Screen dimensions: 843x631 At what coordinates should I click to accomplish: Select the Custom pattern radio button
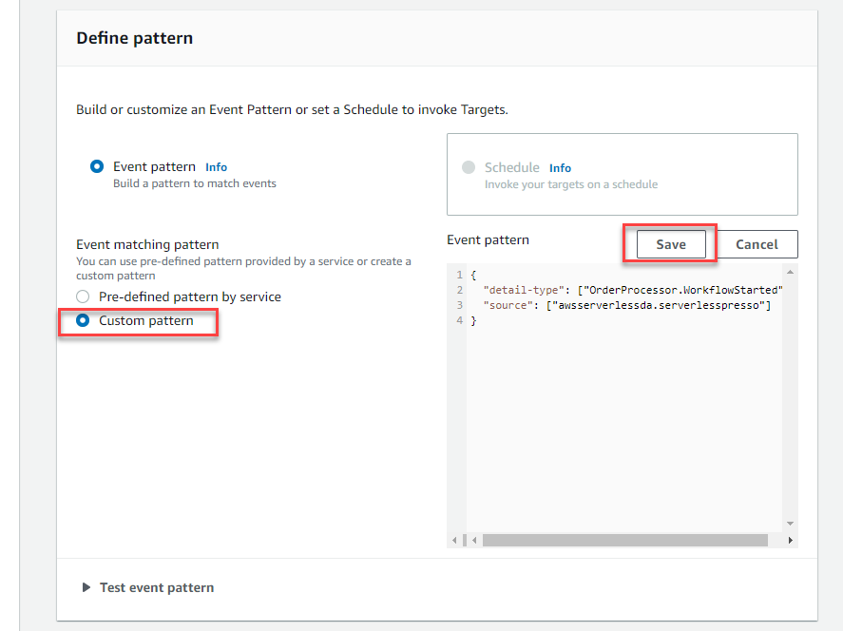click(83, 320)
